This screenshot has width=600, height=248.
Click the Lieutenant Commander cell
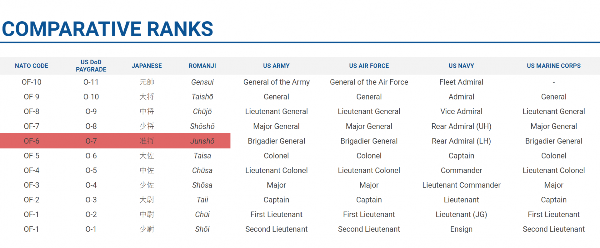click(461, 185)
